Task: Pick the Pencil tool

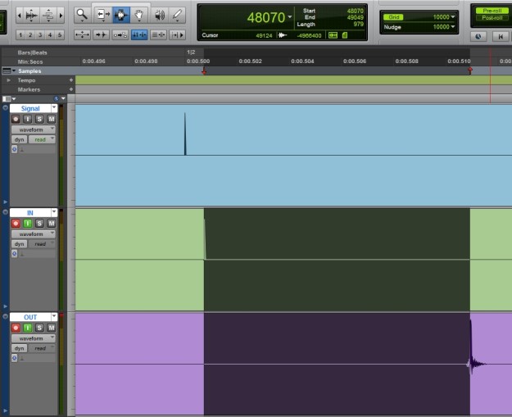Action: coord(178,15)
